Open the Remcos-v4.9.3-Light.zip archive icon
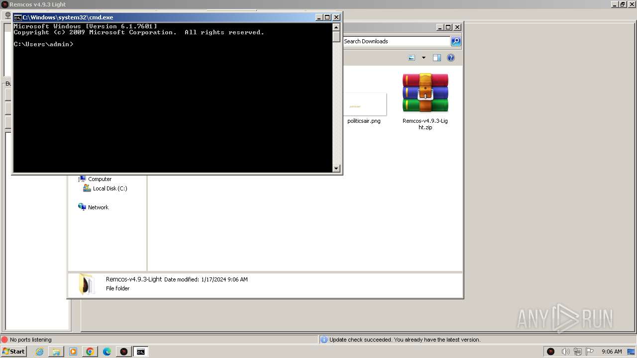The image size is (637, 358). (x=425, y=93)
